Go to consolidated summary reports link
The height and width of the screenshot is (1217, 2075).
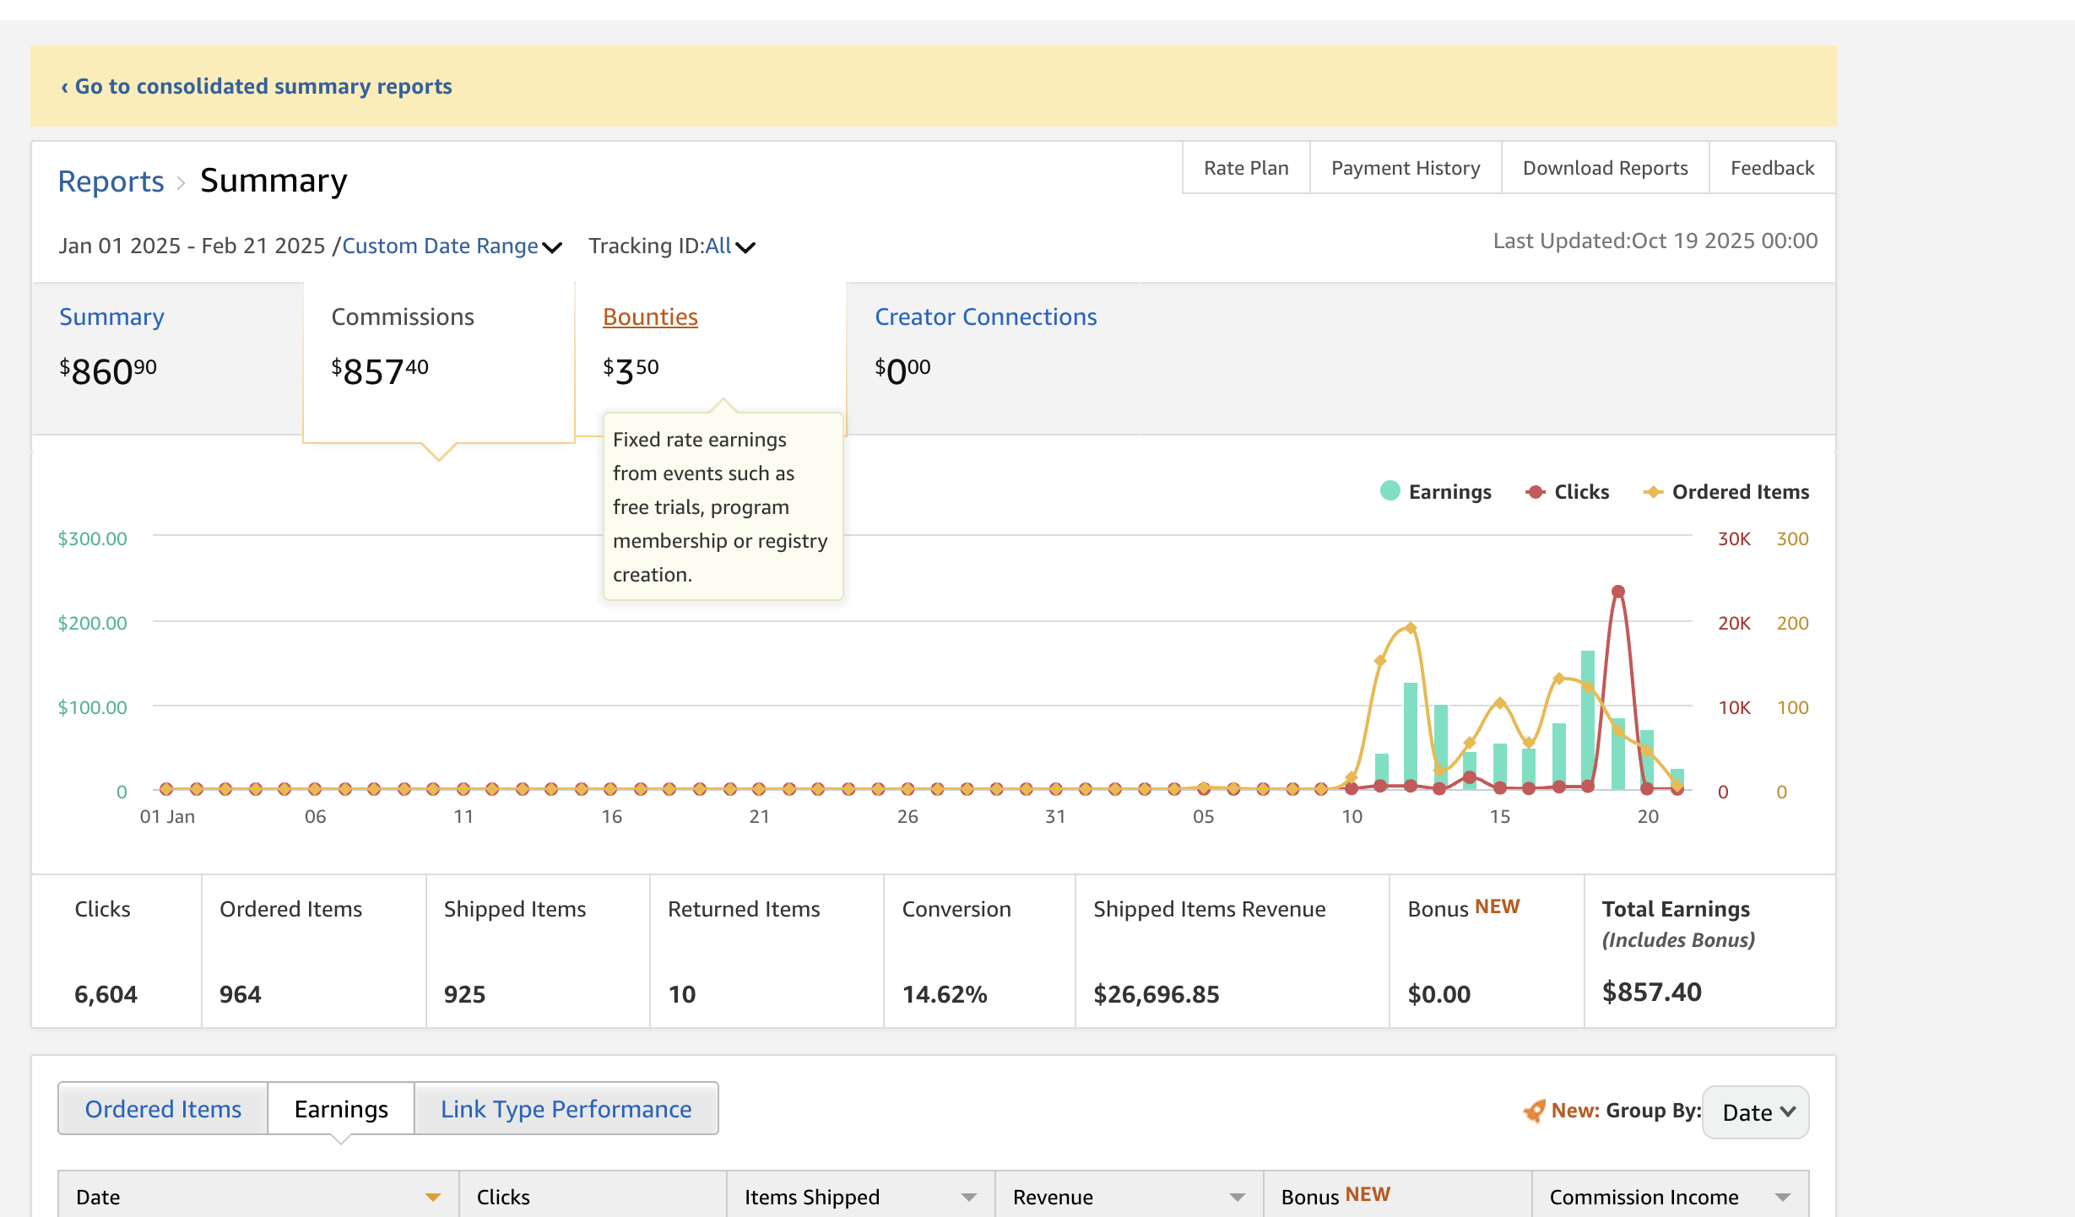click(257, 86)
